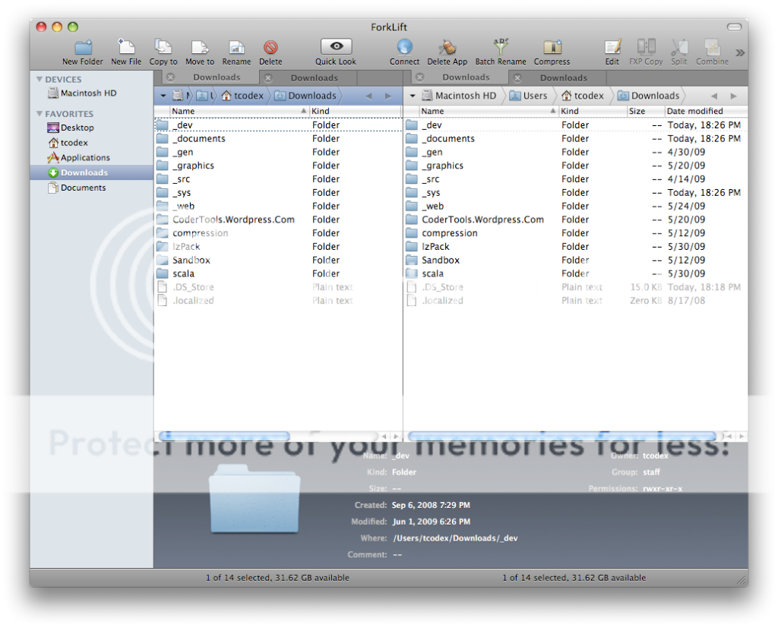Click the Delete App icon

pos(447,47)
